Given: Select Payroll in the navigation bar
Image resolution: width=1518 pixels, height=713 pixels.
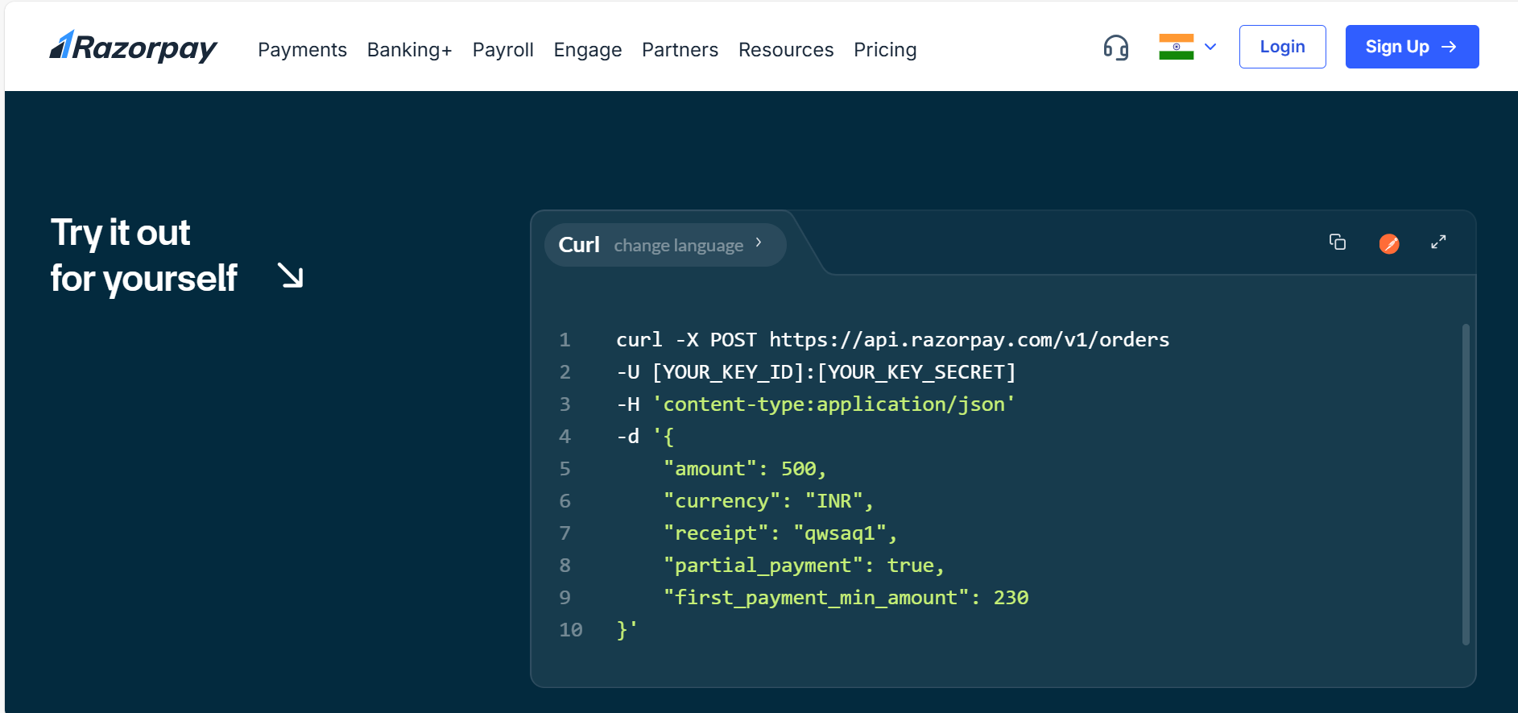Looking at the screenshot, I should tap(503, 50).
